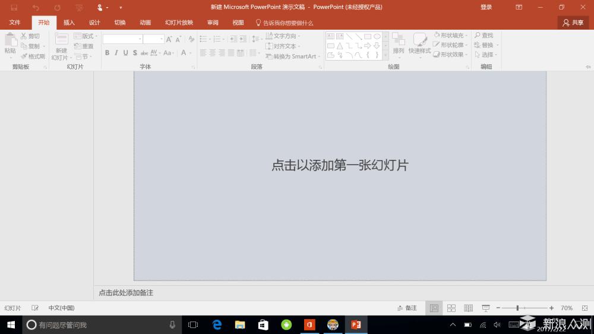Open the Arrange tool icon
The width and height of the screenshot is (594, 334).
398,39
